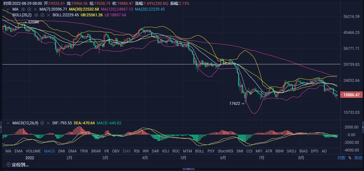Image resolution: width=364 pixels, height=171 pixels.
Task: Click the DEA:-470.64 MACD value
Action: coord(84,123)
